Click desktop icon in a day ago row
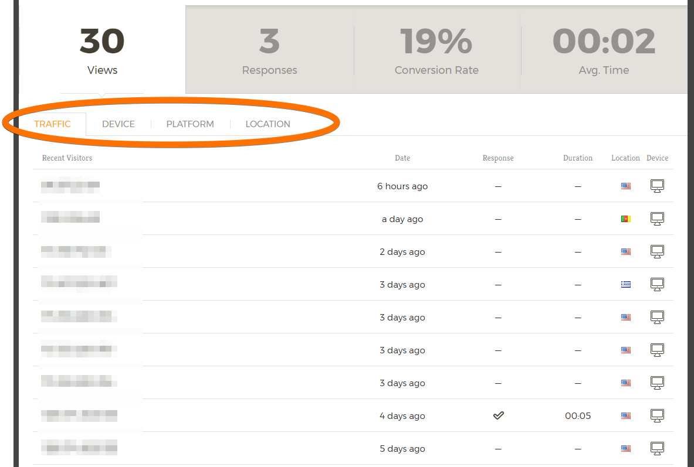The image size is (694, 467). (657, 219)
